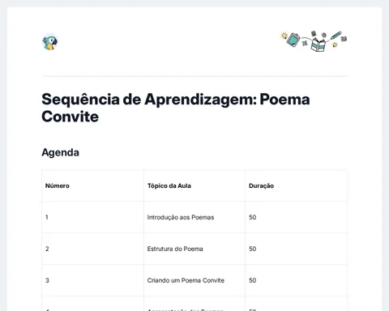The image size is (389, 311).
Task: Click the small lightbulb below the pencil
Action: [x=335, y=45]
